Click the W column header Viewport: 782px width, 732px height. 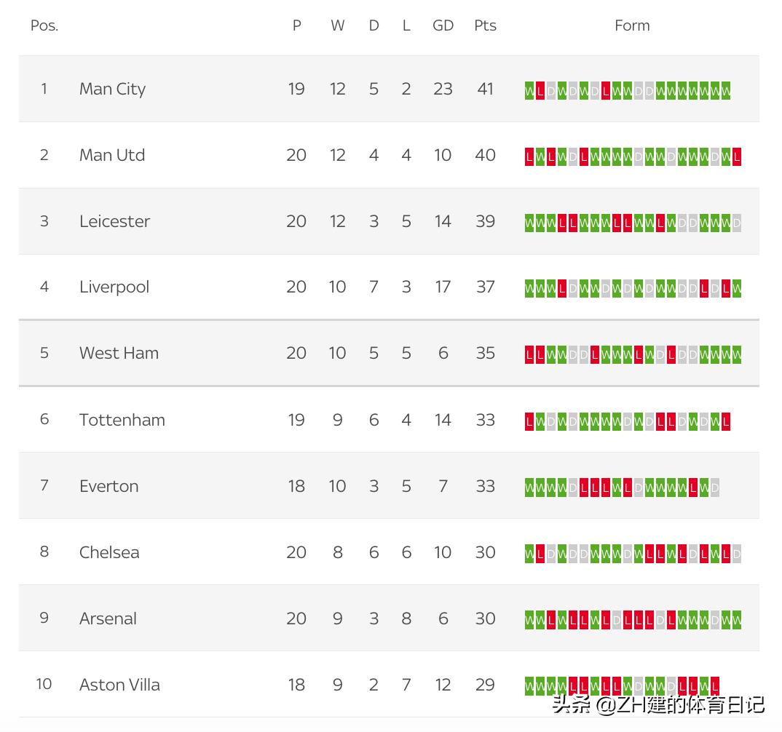click(x=337, y=25)
